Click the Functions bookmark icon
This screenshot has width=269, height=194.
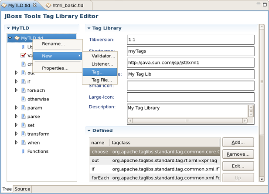[x=23, y=151]
